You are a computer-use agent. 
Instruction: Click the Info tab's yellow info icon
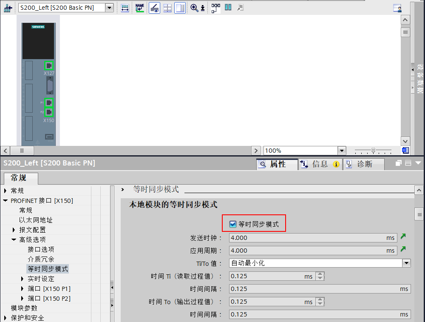coord(336,164)
